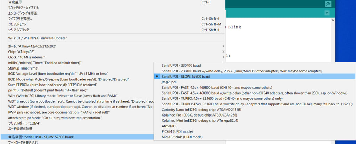Select SerialUPDI FAST 460800 baud CH340 programmer
The width and height of the screenshot is (356, 144).
point(254,87)
